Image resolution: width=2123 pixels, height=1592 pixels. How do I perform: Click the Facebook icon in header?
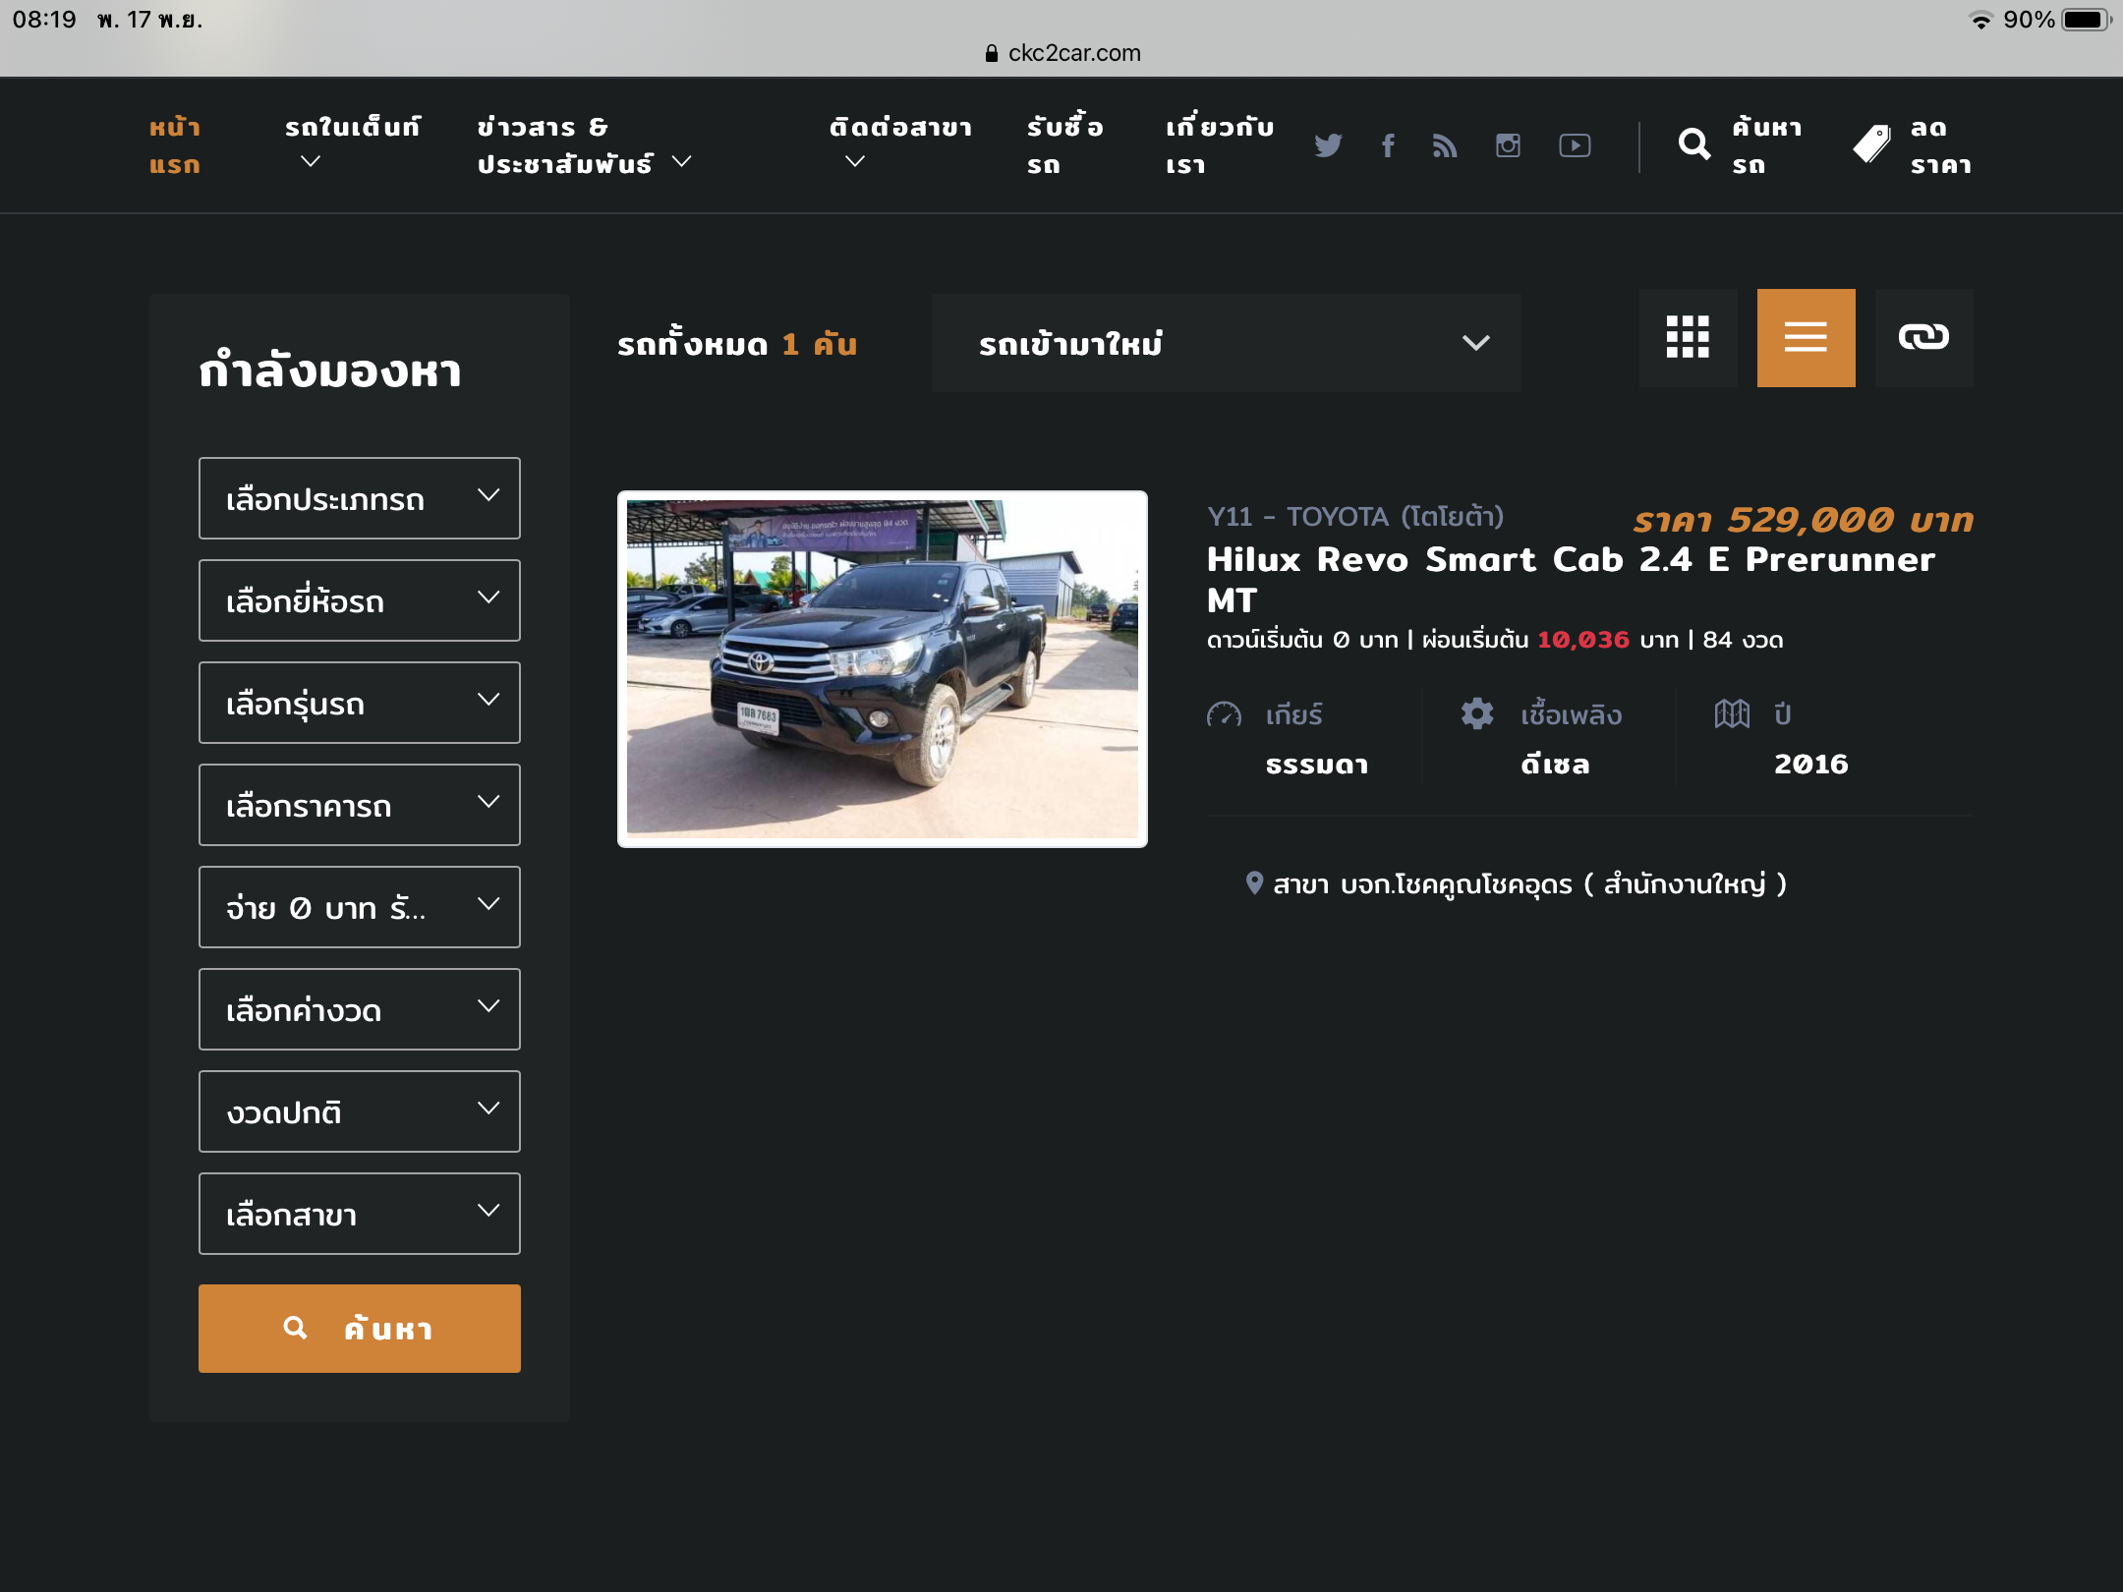[x=1388, y=145]
